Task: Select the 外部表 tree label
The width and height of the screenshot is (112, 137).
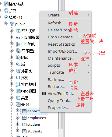Action: point(26,71)
